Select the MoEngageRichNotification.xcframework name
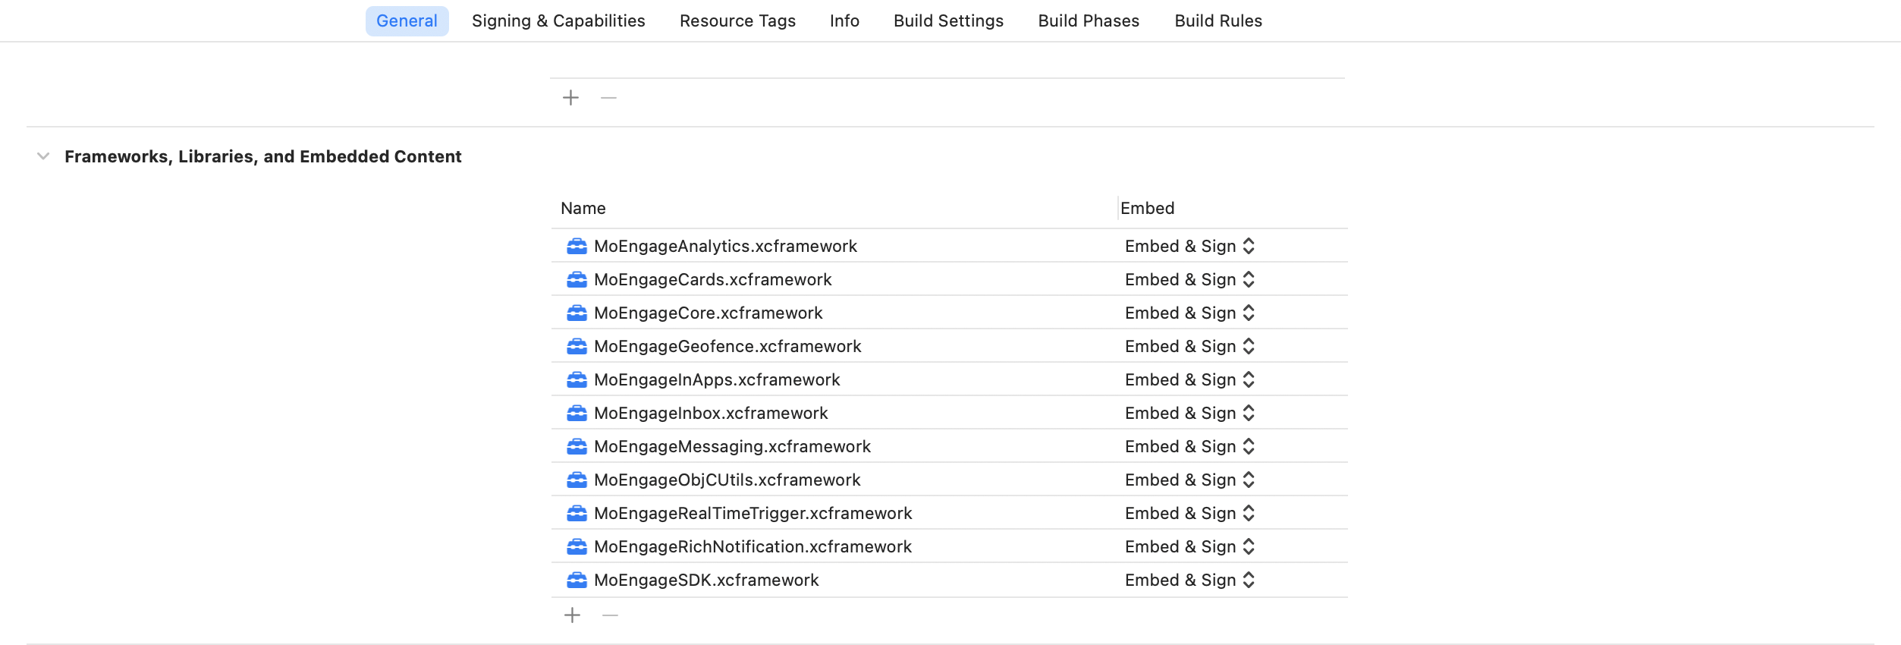This screenshot has height=645, width=1901. [753, 546]
